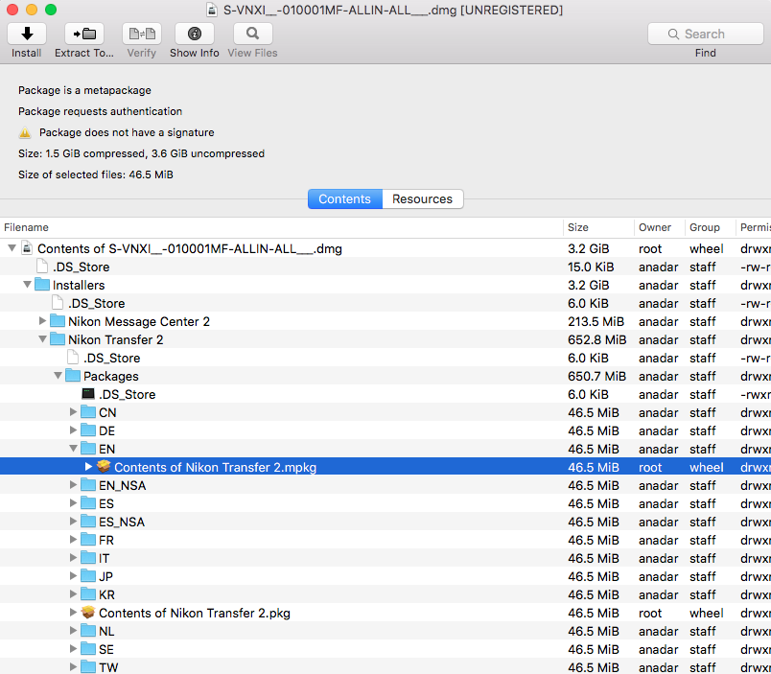Open Show Info from the toolbar
771x674 pixels.
(x=195, y=34)
